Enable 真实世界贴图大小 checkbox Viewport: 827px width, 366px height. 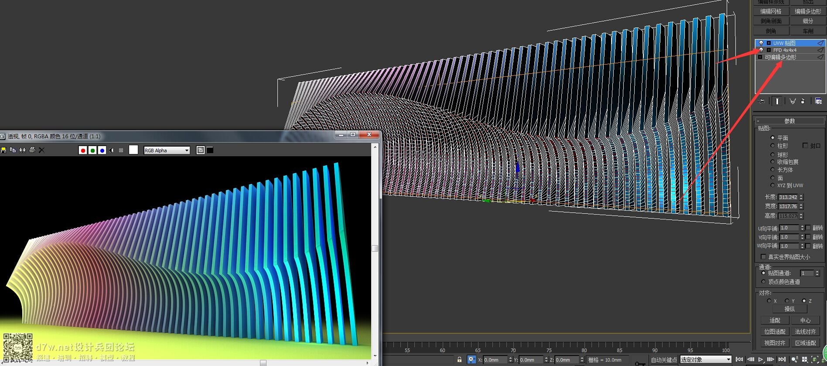pos(763,257)
